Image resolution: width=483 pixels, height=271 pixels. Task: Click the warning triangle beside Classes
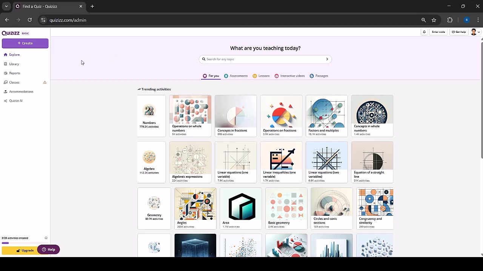coord(45,82)
